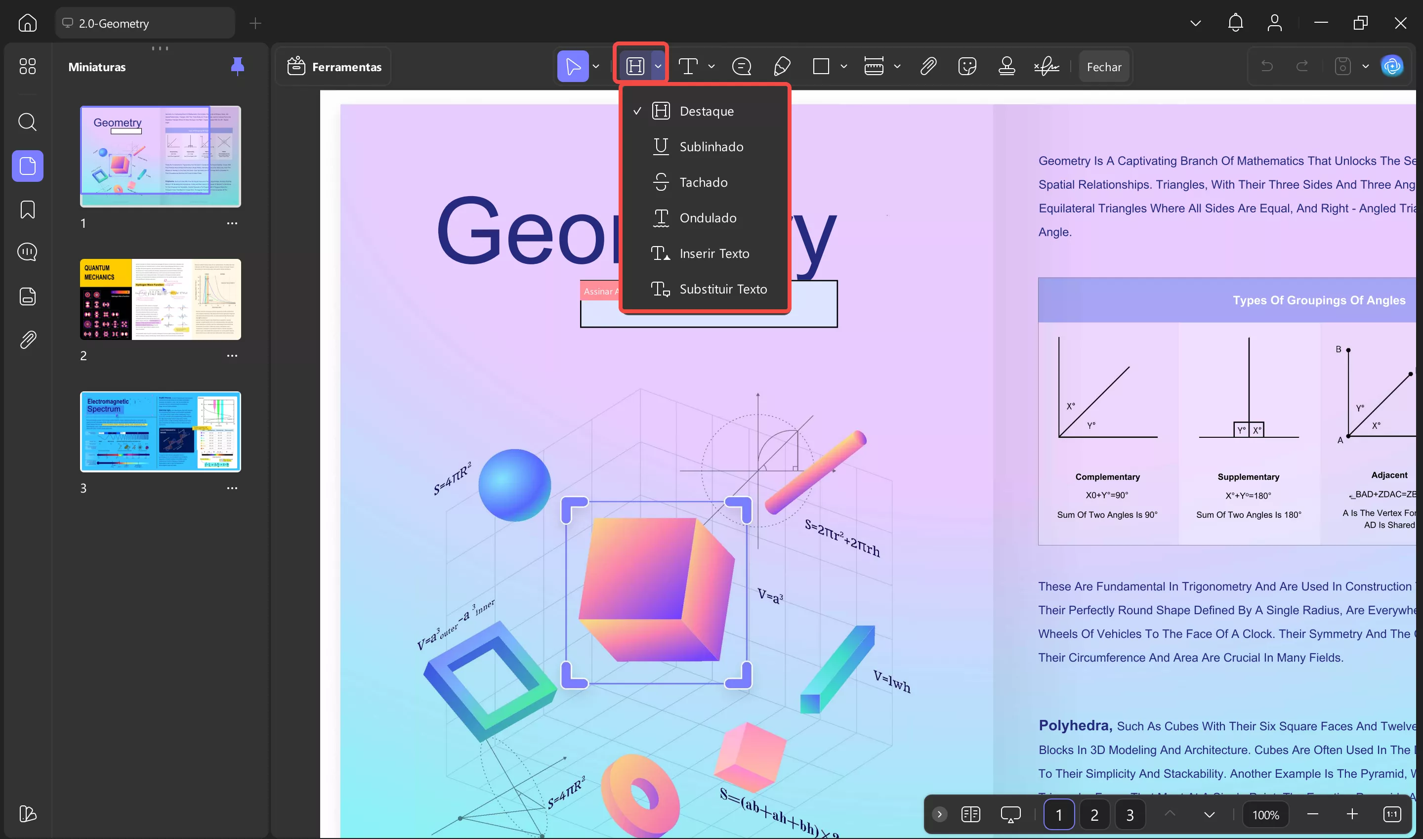Choose the checked Destaque option
1423x839 pixels.
[x=706, y=111]
